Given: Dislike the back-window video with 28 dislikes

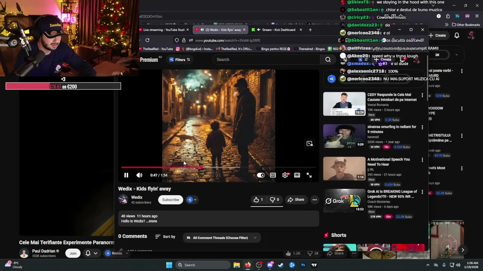Looking at the screenshot, I should click(314, 253).
